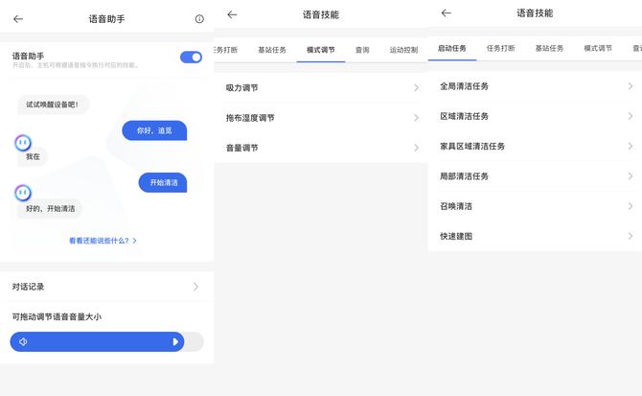Screen dimensions: 642x396
Task: Click the speaker icon on volume slider
Action: click(x=23, y=342)
